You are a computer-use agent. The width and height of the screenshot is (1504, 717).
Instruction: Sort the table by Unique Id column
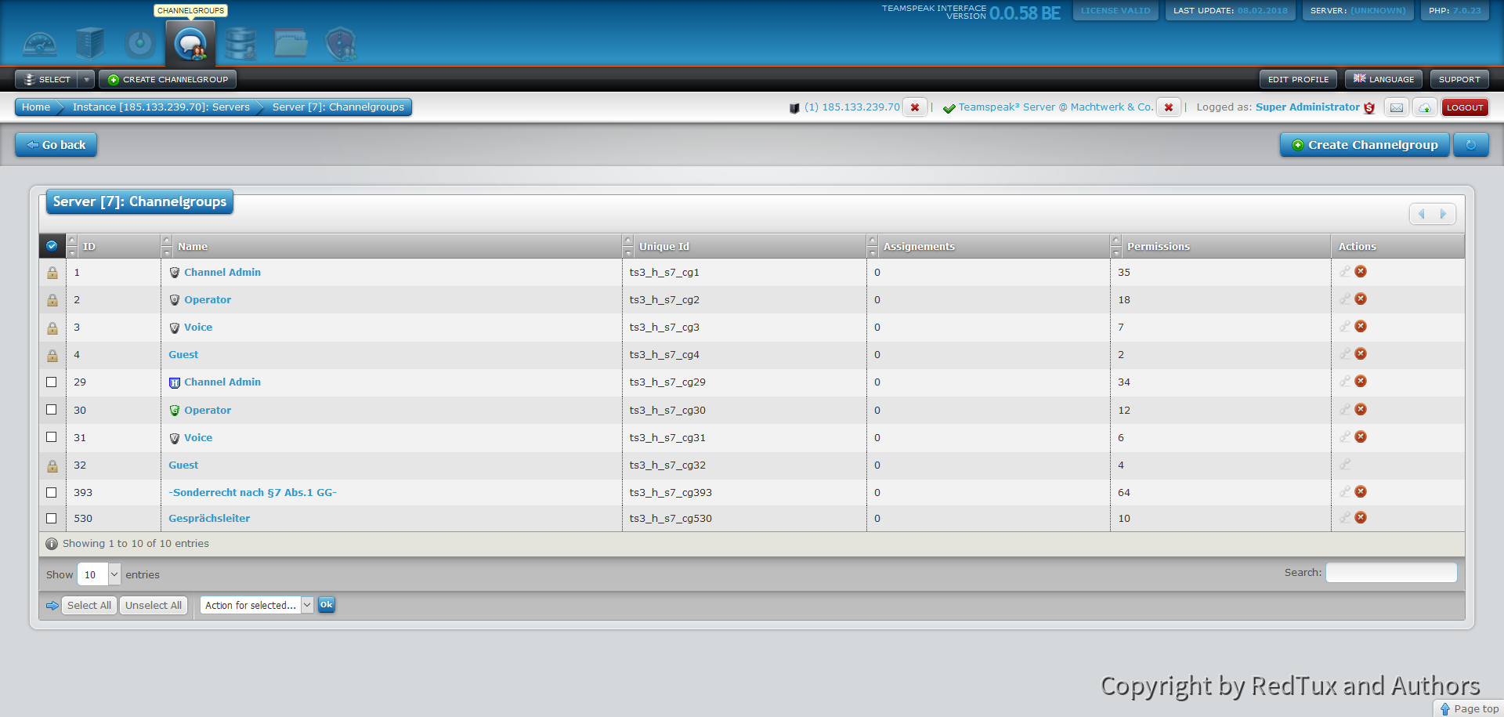744,246
